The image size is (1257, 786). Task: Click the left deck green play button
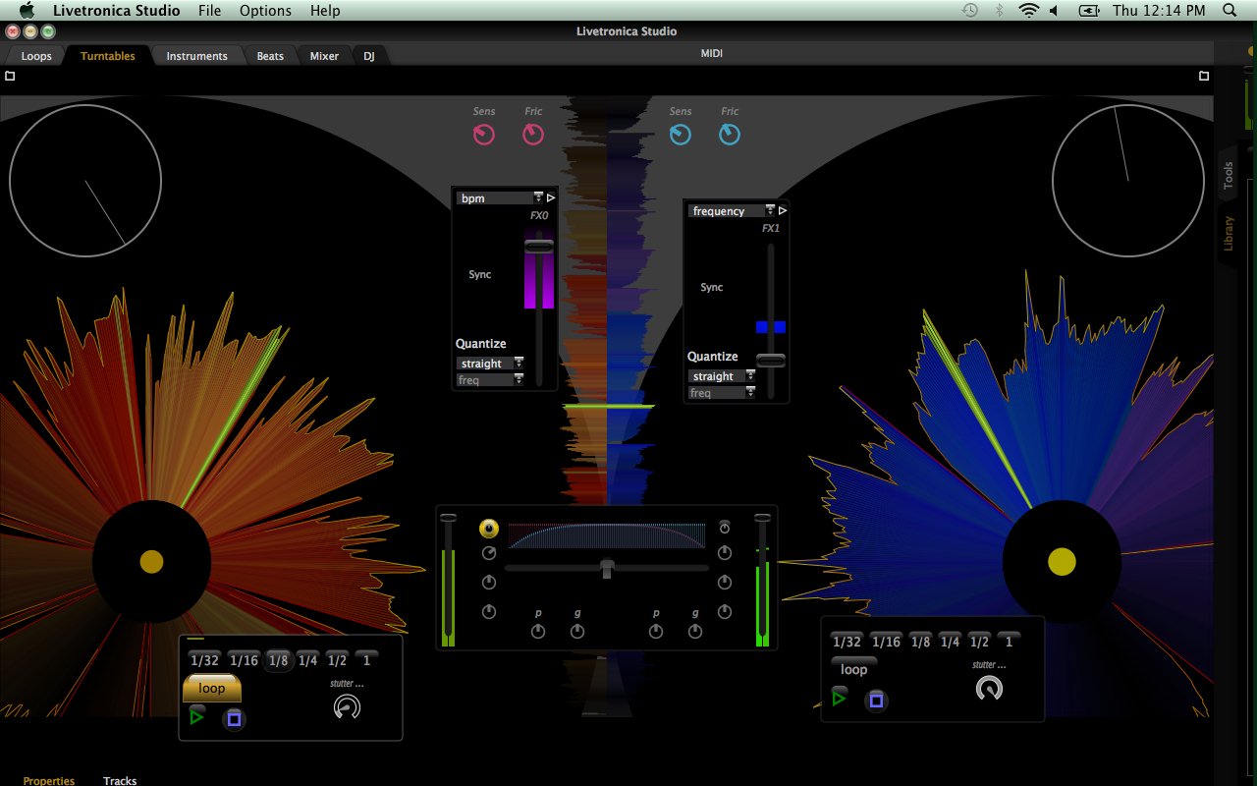196,718
